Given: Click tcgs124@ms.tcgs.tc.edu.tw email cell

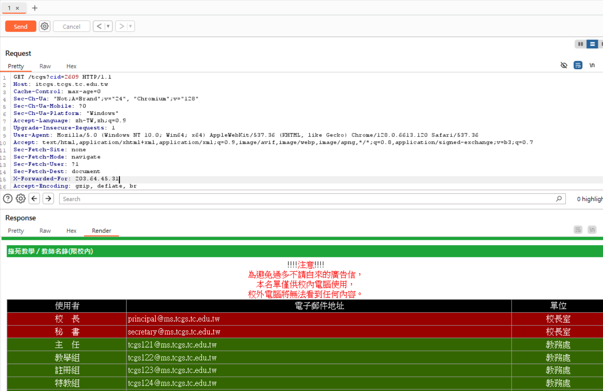Looking at the screenshot, I should coord(319,383).
